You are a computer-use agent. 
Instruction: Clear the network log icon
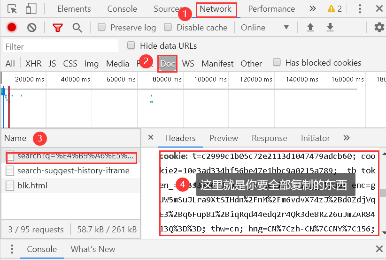point(32,28)
